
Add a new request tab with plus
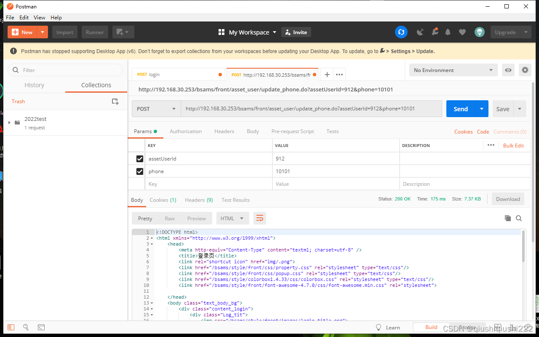(x=327, y=75)
